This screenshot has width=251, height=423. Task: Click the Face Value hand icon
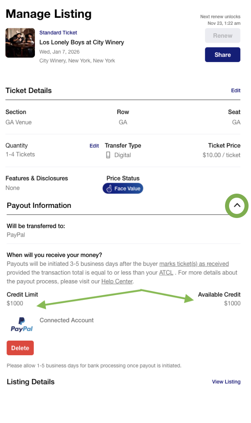pyautogui.click(x=109, y=188)
